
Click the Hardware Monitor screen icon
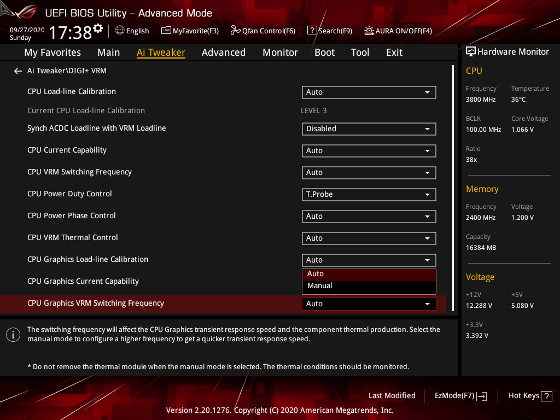[471, 52]
